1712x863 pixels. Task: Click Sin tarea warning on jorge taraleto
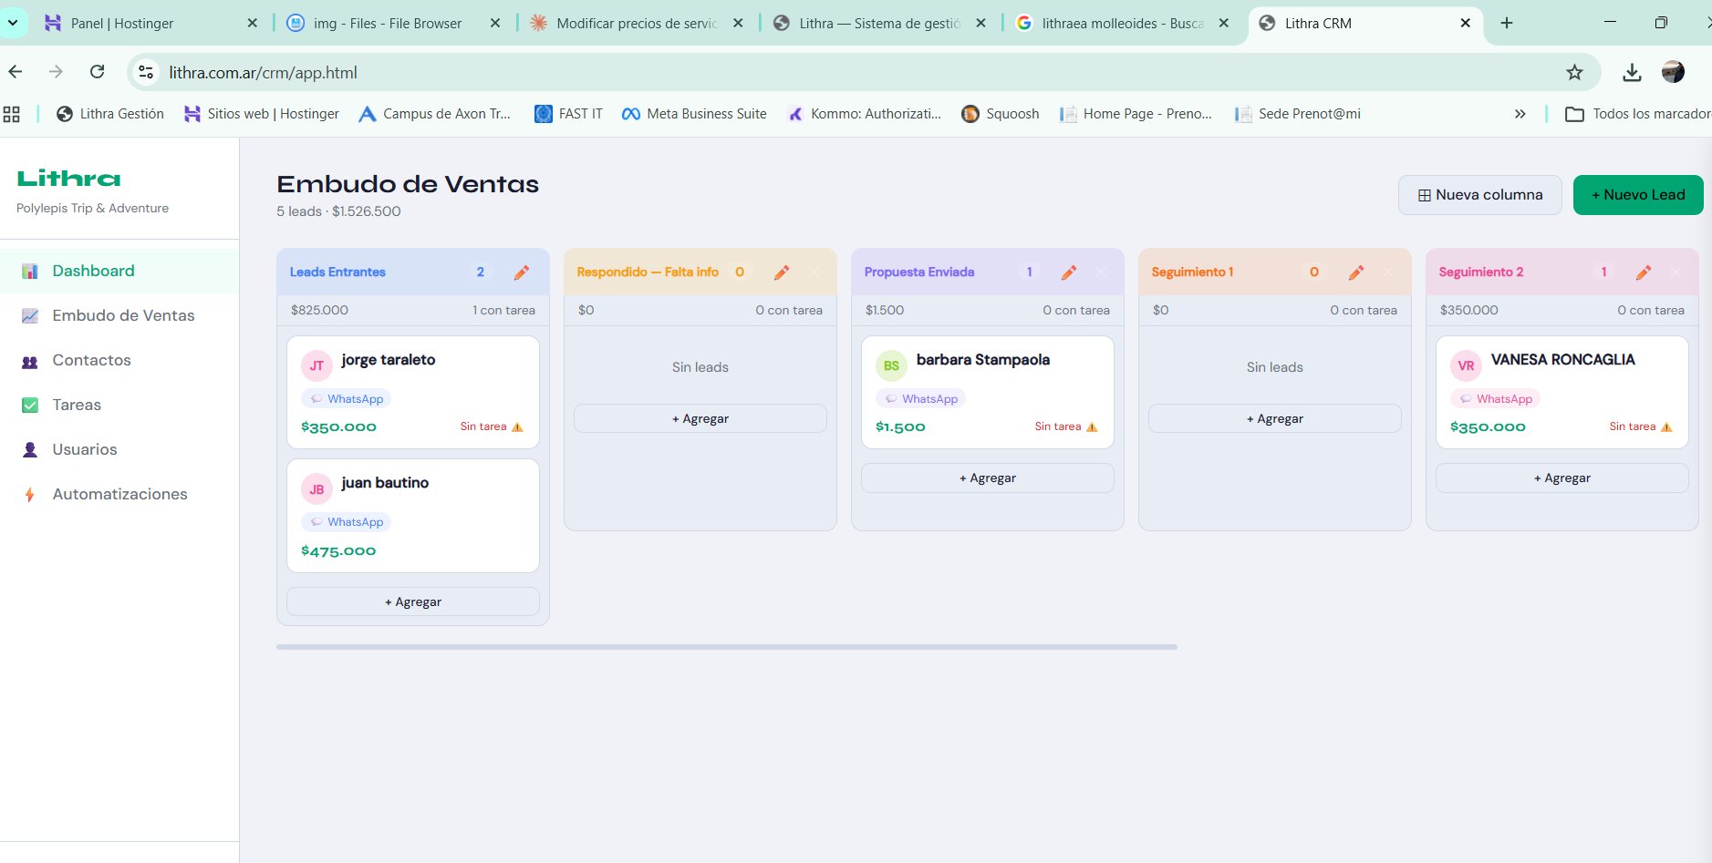(x=492, y=426)
